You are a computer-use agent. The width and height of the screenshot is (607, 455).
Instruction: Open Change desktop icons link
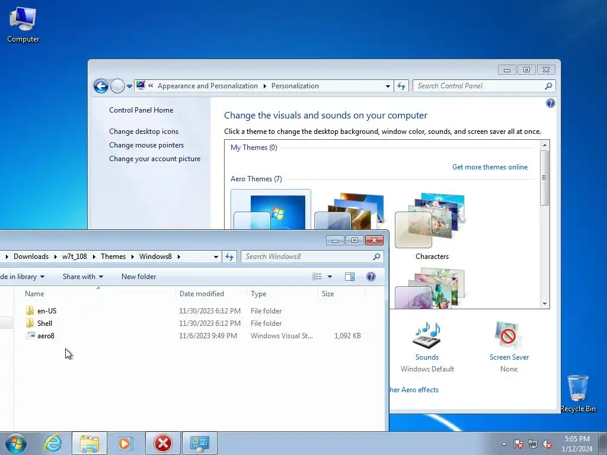(143, 131)
